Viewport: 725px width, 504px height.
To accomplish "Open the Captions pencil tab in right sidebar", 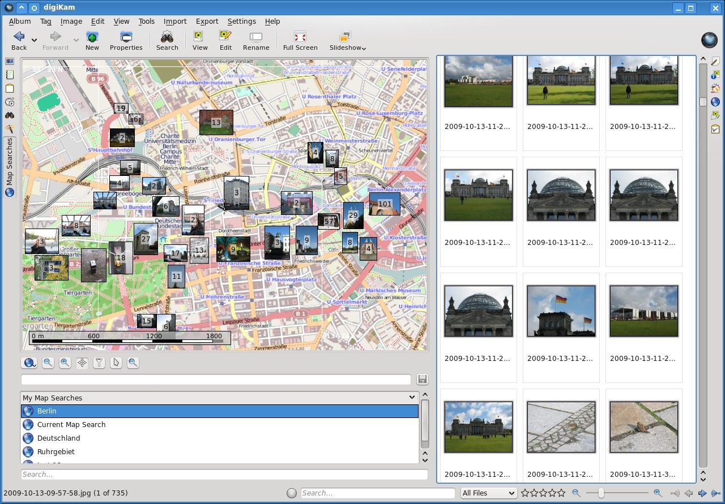I will (715, 61).
